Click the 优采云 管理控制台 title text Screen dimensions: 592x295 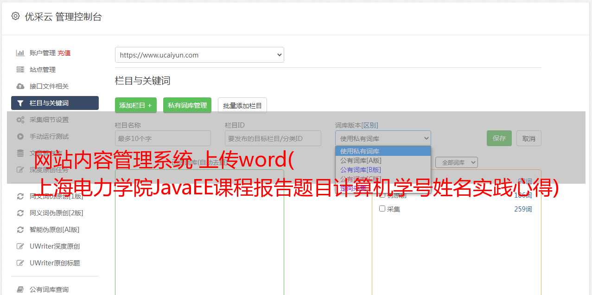[x=63, y=17]
